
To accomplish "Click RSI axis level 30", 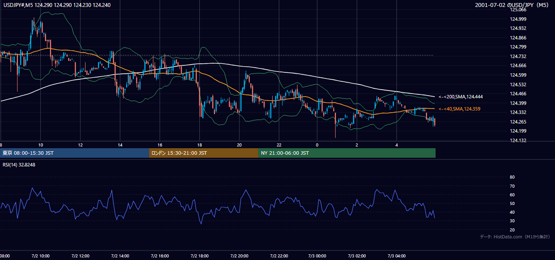I will (x=512, y=221).
